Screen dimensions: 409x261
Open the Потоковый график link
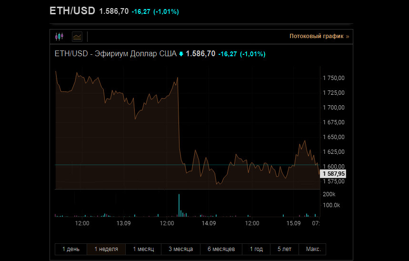click(x=319, y=36)
